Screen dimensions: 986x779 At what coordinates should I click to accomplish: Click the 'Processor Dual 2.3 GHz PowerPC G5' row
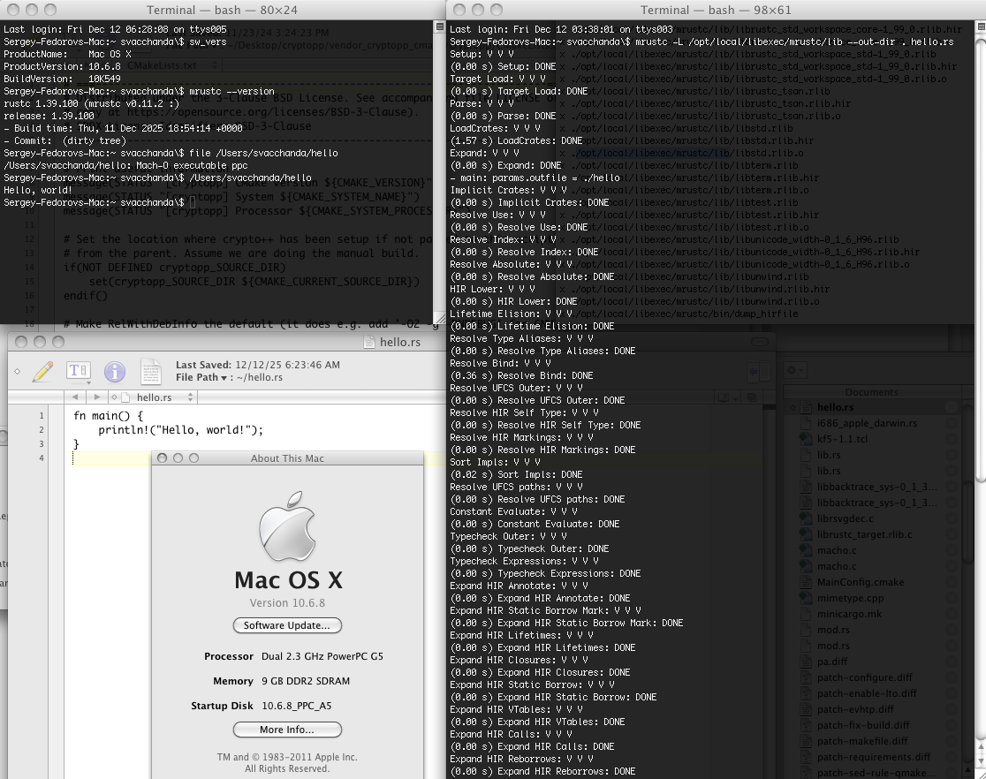[x=293, y=656]
